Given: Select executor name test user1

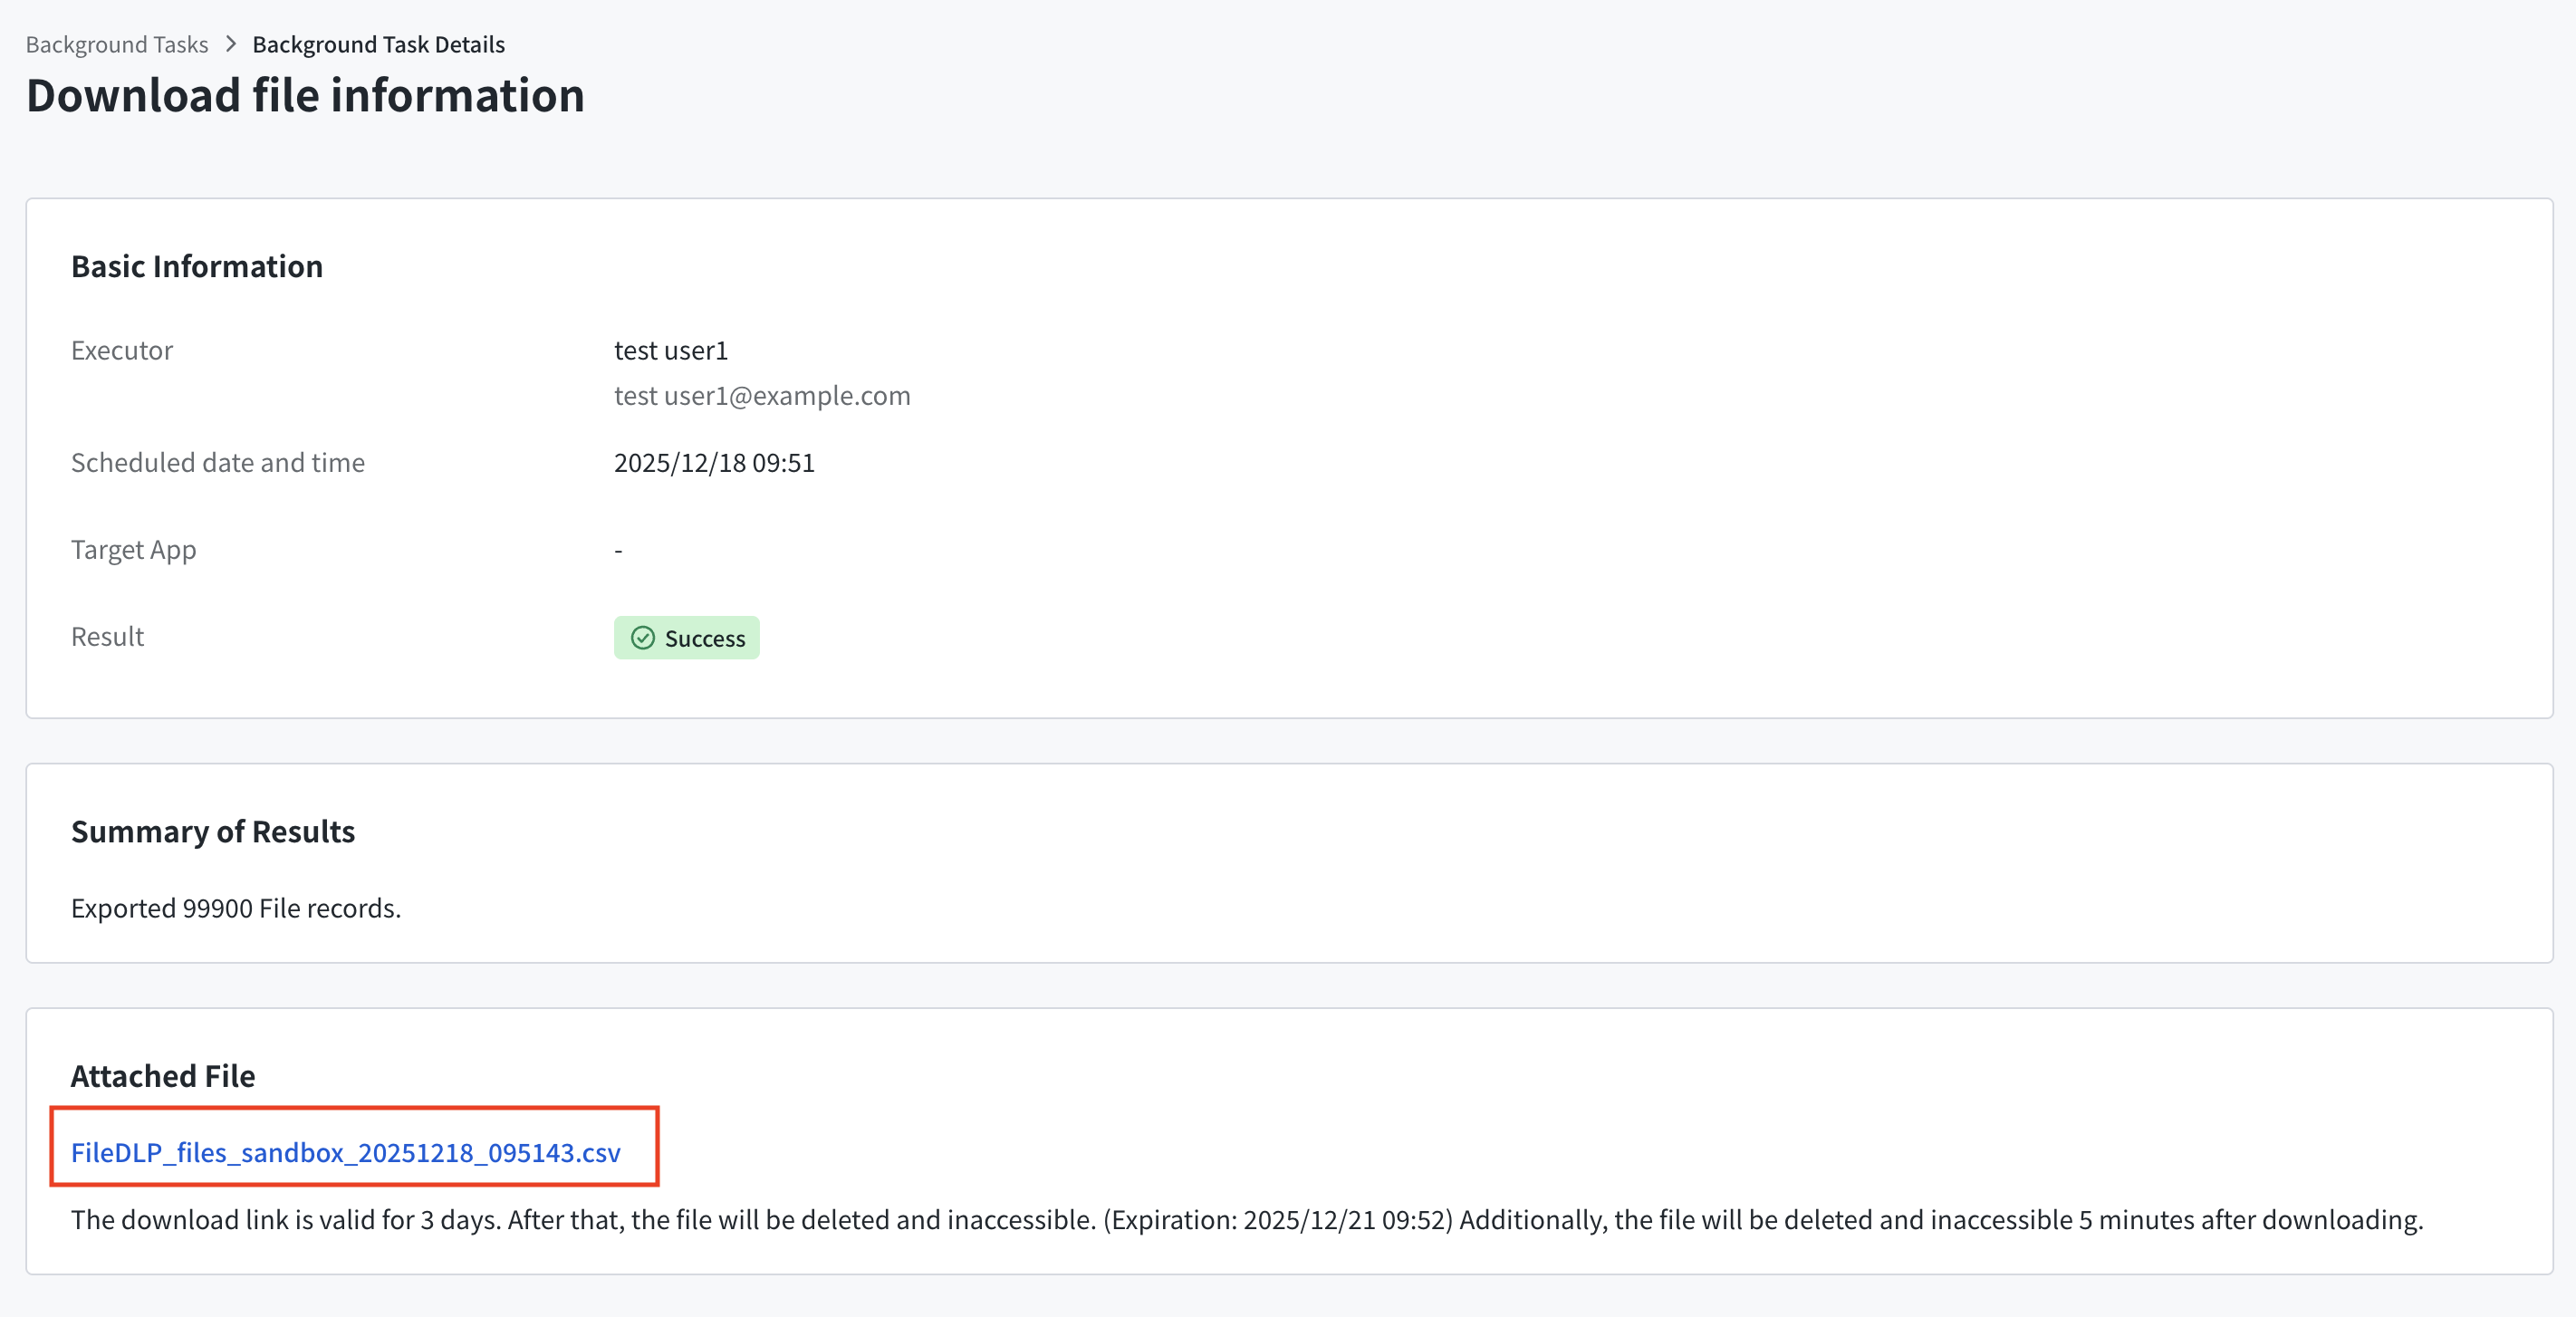Looking at the screenshot, I should click(x=670, y=350).
